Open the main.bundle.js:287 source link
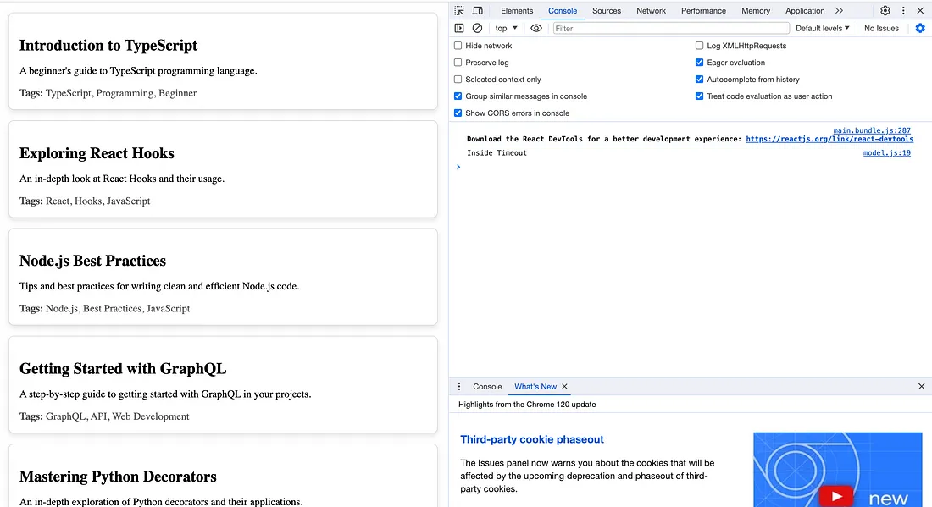 [871, 130]
